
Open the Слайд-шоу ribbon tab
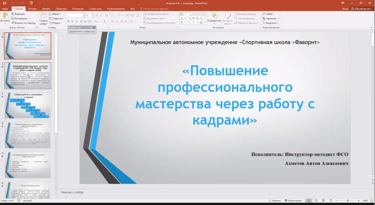pos(95,9)
